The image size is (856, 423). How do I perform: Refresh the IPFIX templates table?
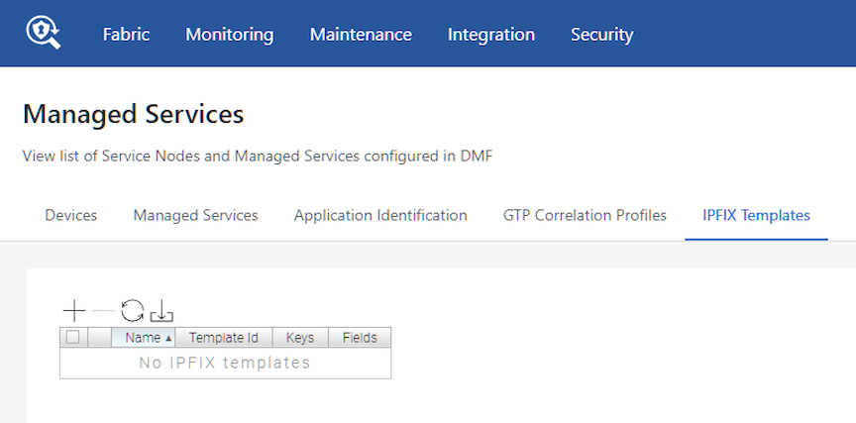(132, 311)
